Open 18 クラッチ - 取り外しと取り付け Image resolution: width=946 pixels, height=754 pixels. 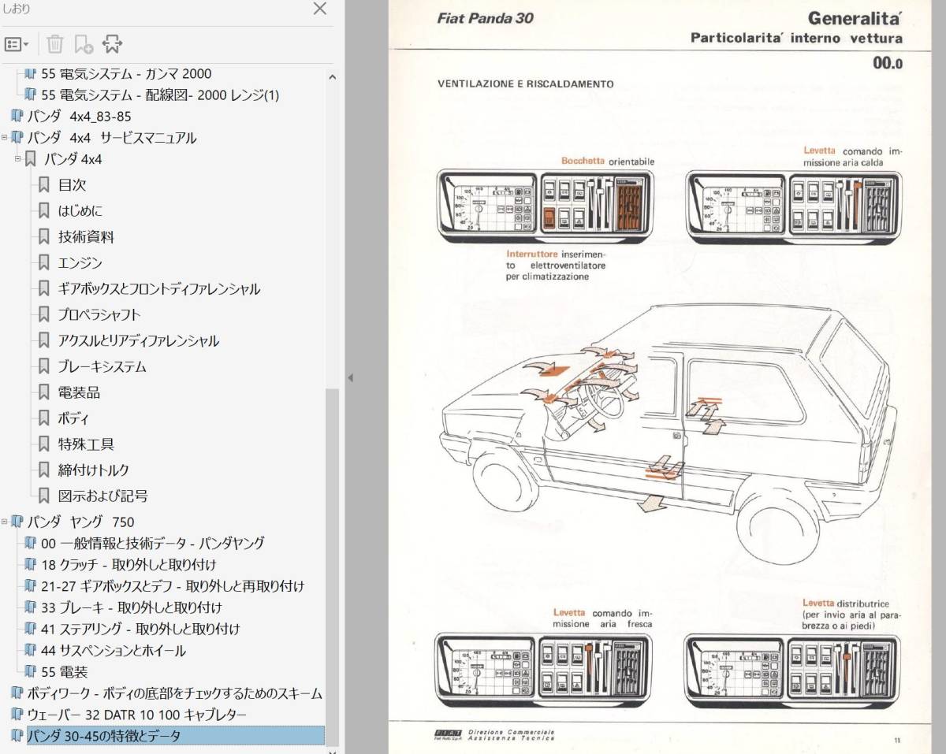pos(128,565)
